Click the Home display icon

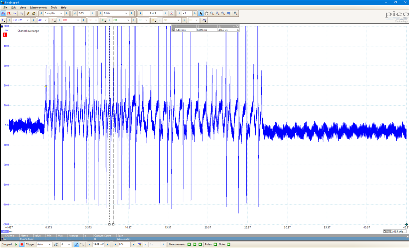tap(34, 13)
